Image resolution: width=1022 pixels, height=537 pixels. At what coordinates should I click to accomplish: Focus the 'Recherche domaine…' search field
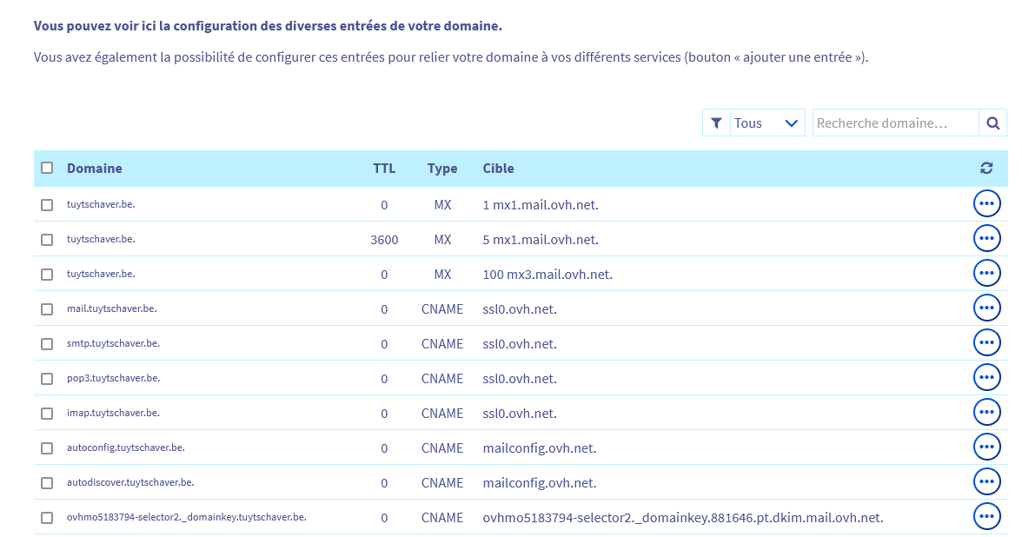(x=895, y=123)
